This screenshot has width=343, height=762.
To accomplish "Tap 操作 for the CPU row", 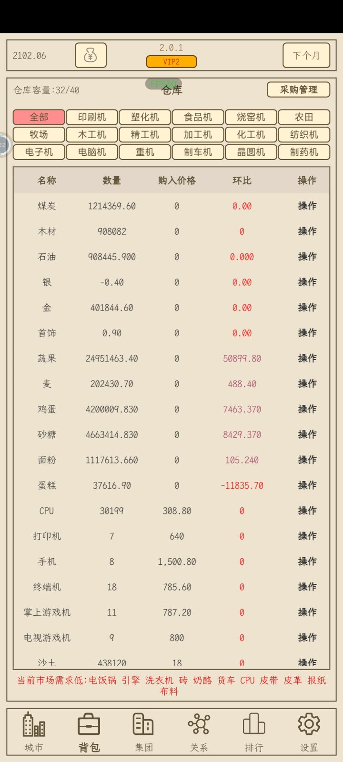I will click(x=307, y=511).
